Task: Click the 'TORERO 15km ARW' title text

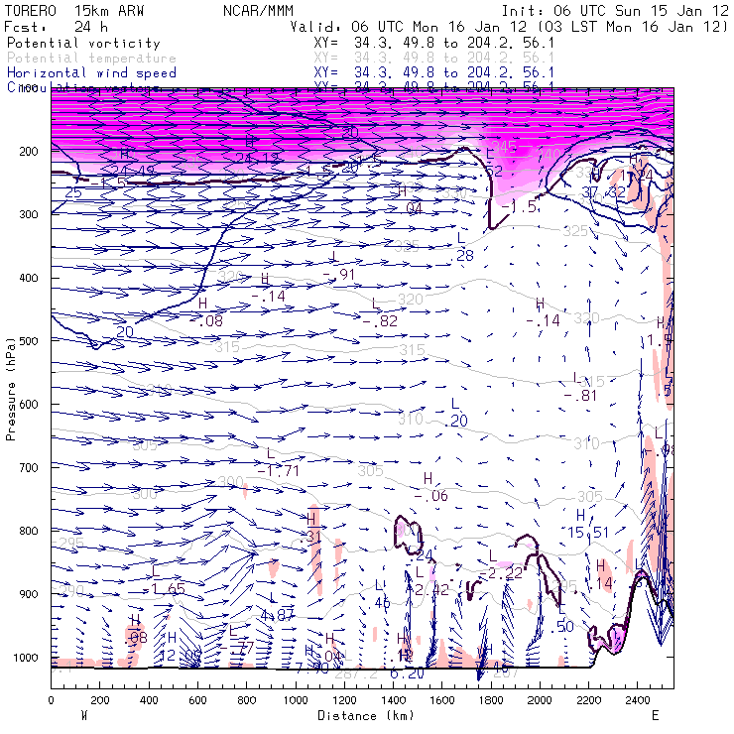Action: (x=74, y=11)
